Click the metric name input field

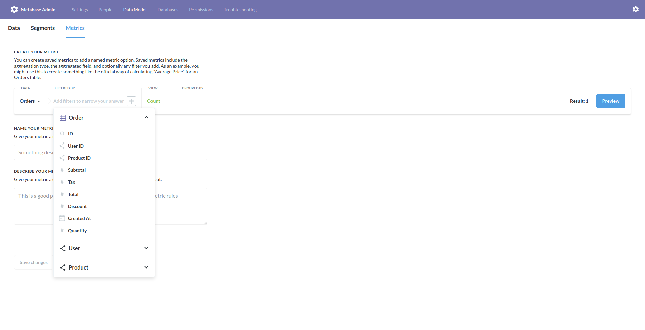click(x=111, y=152)
